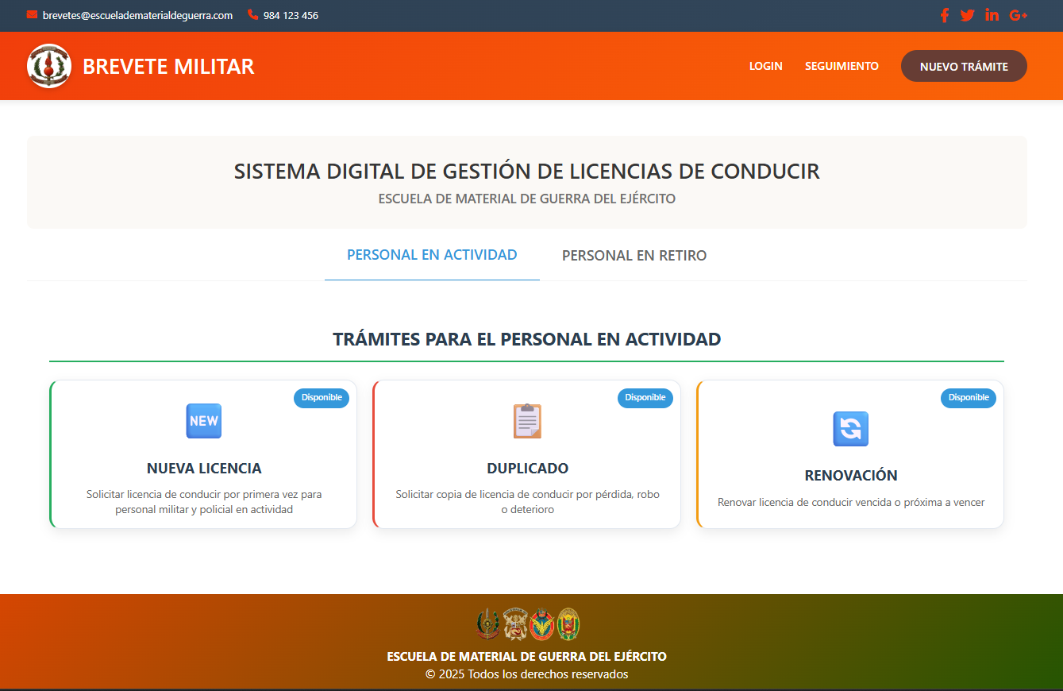1063x691 pixels.
Task: Click the first footer emblem logo
Action: click(488, 624)
